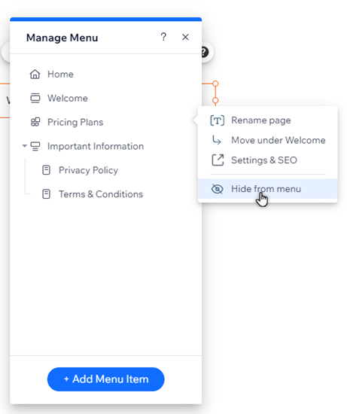Toggle the Hide from menu eye icon
Image resolution: width=347 pixels, height=414 pixels.
pos(217,189)
